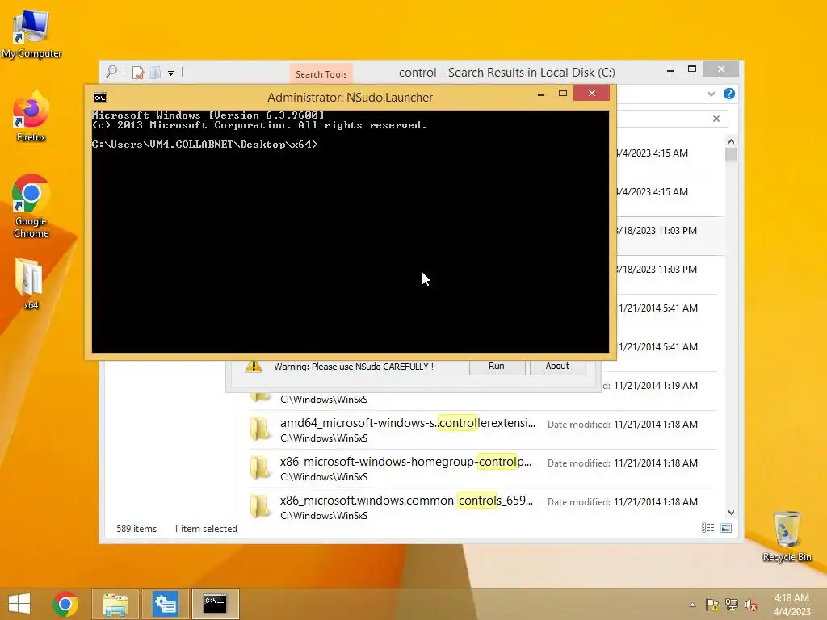
Task: Launch the Firefox desktop shortcut
Action: pos(31,116)
